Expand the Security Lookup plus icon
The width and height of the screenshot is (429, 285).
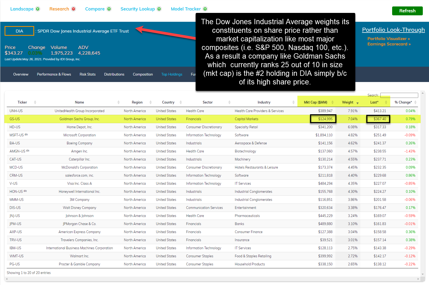(x=159, y=9)
